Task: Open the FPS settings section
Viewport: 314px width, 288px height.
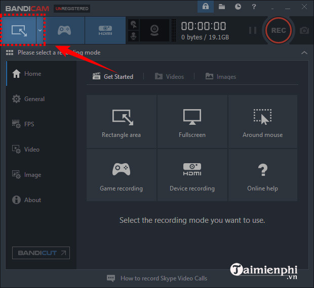Action: click(41, 124)
